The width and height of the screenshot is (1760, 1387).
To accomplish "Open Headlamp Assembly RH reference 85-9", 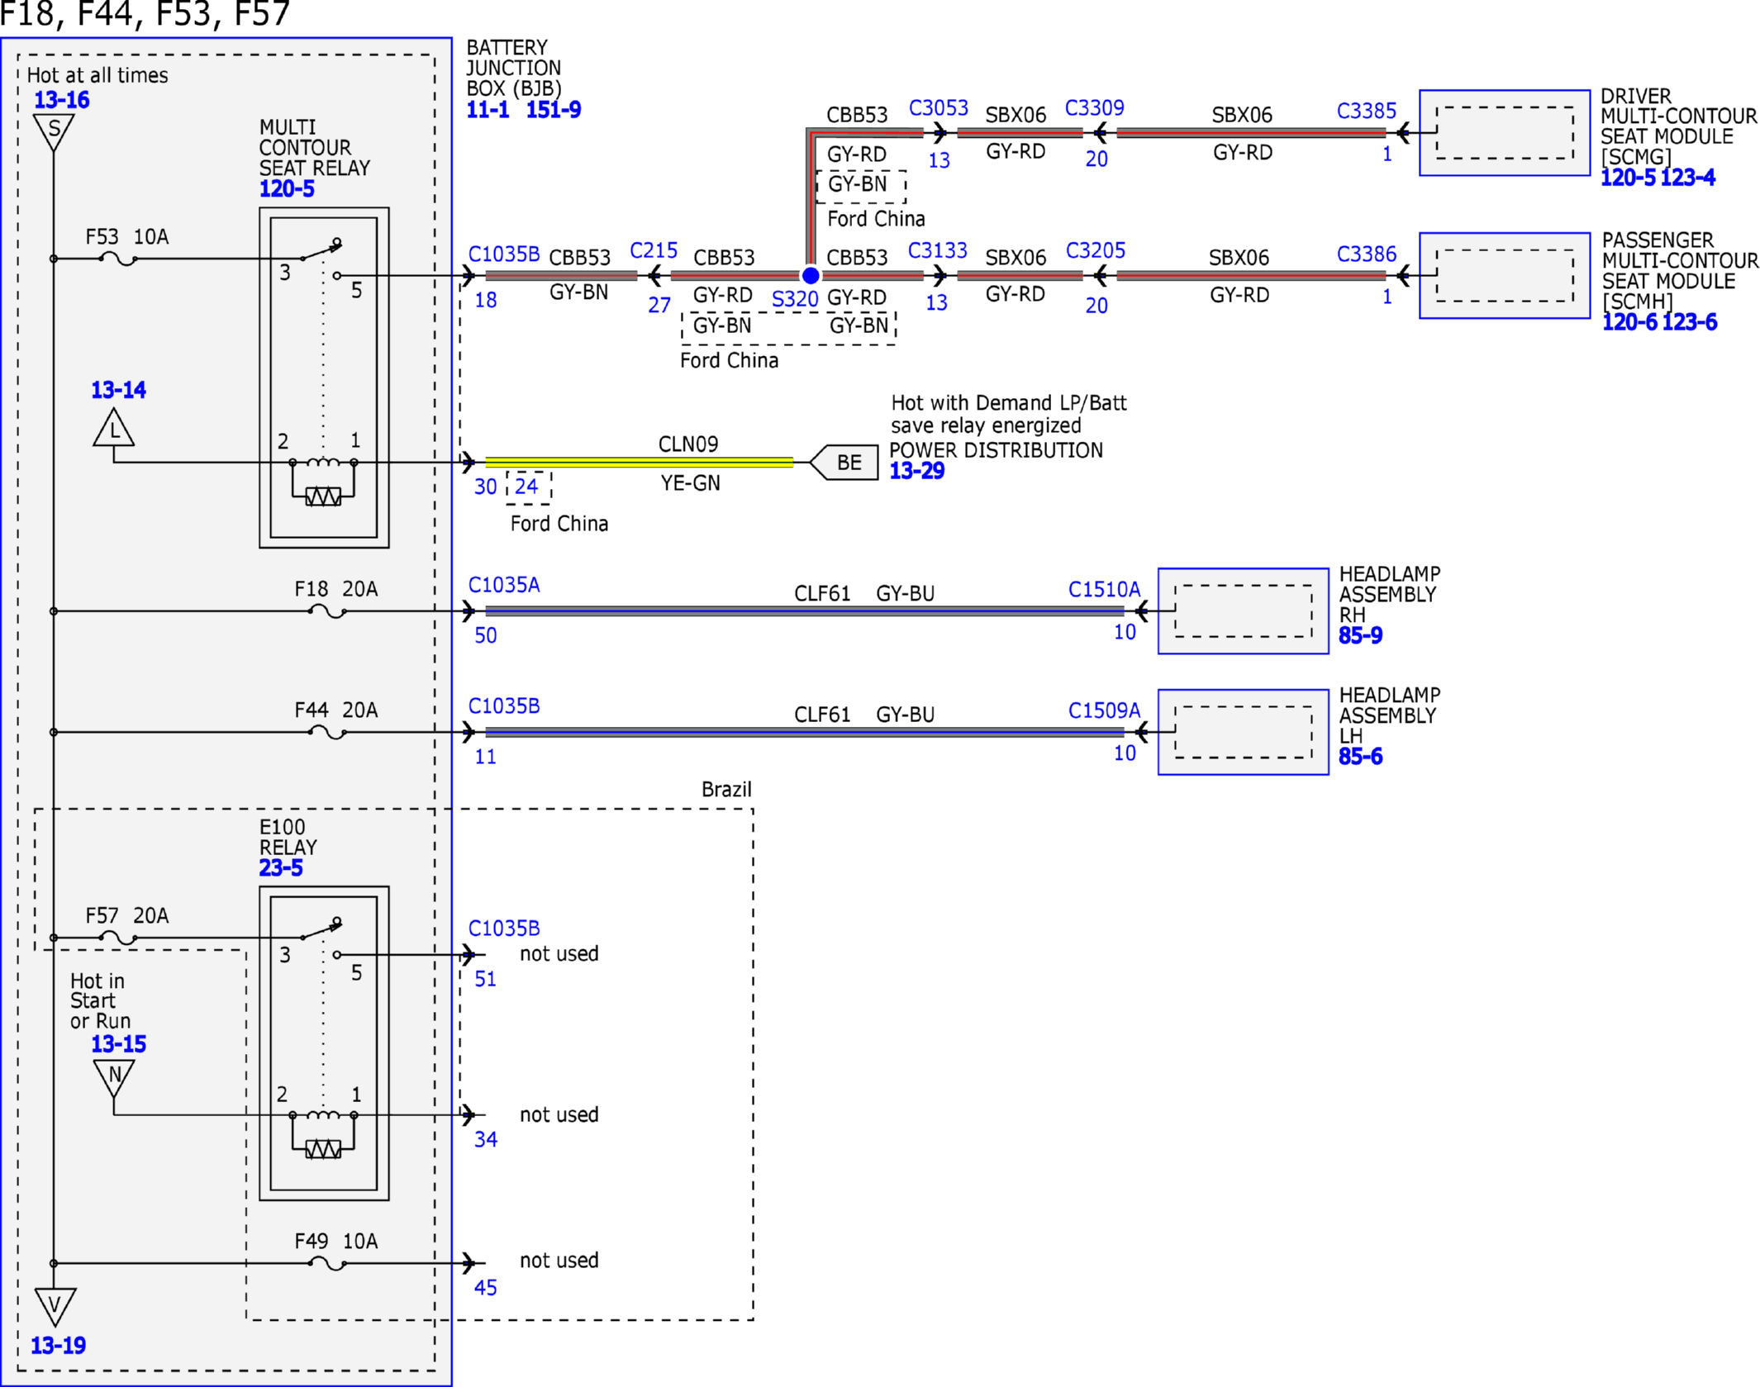I will [1360, 635].
